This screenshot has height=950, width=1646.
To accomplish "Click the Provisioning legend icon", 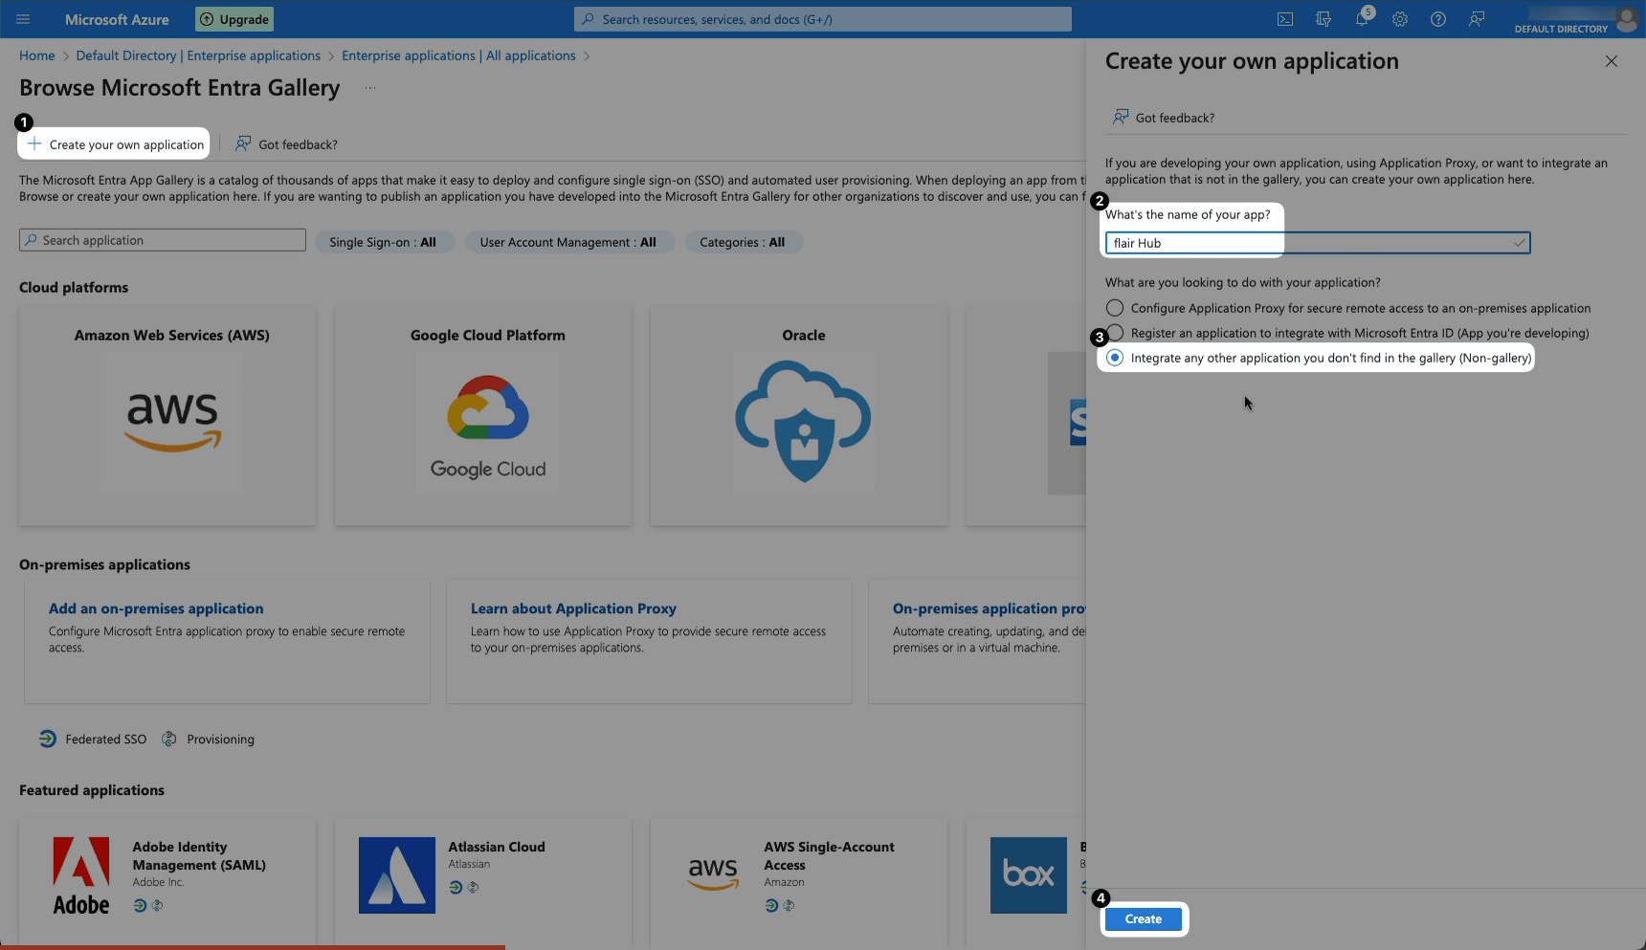I will [x=169, y=739].
